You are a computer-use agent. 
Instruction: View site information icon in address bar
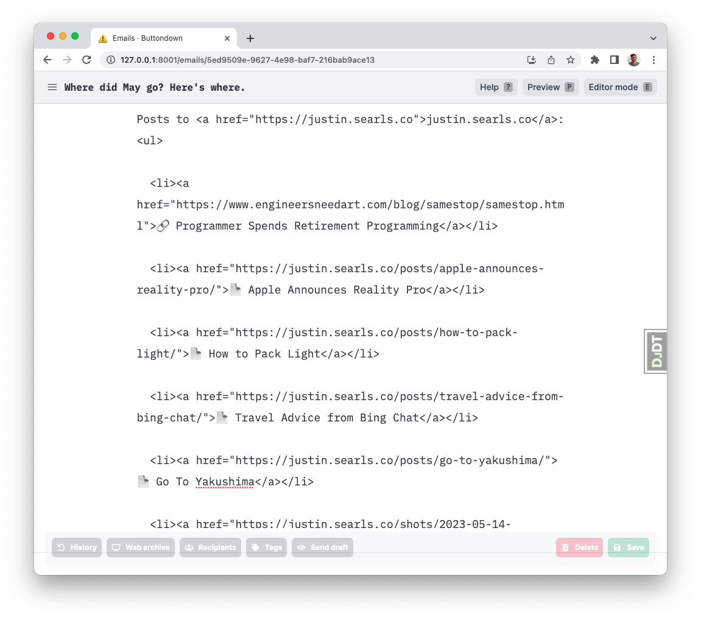click(111, 60)
